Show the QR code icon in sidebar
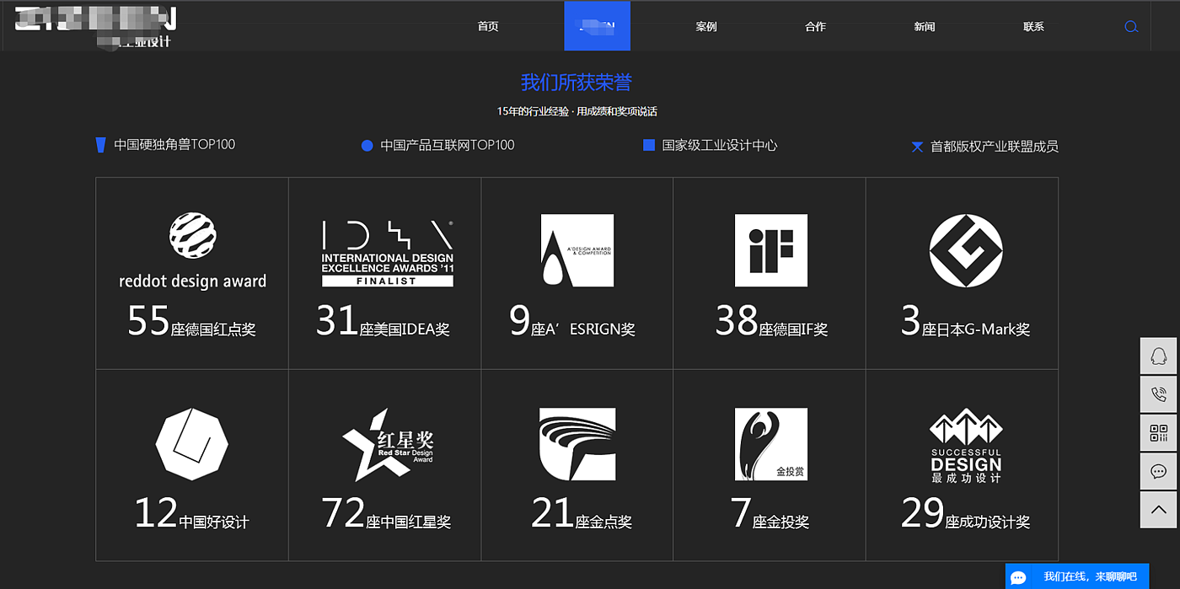This screenshot has height=589, width=1180. click(x=1158, y=433)
